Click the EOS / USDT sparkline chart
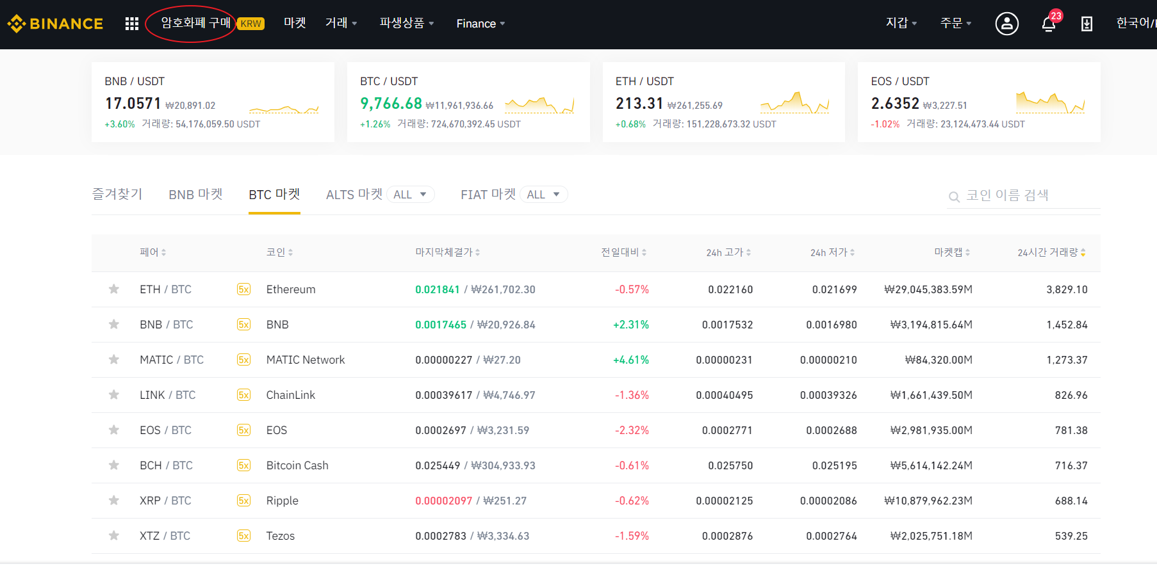Viewport: 1157px width, 573px height. pyautogui.click(x=1051, y=102)
